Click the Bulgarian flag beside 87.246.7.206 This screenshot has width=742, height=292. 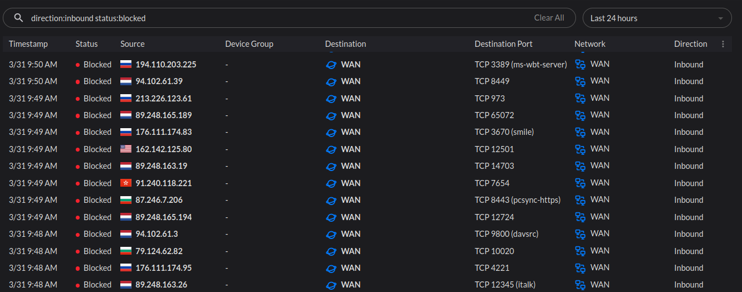pyautogui.click(x=125, y=200)
